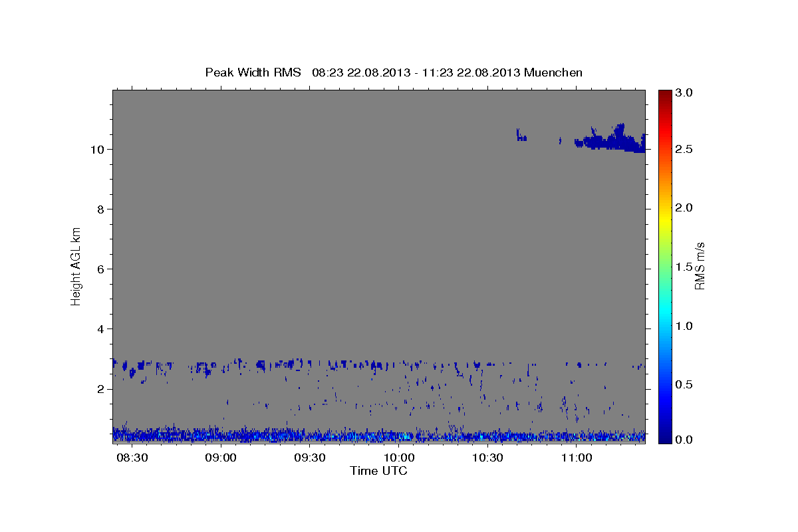Click the "Muenchen" location name in title
Screen dimensions: 798x532
[553, 72]
